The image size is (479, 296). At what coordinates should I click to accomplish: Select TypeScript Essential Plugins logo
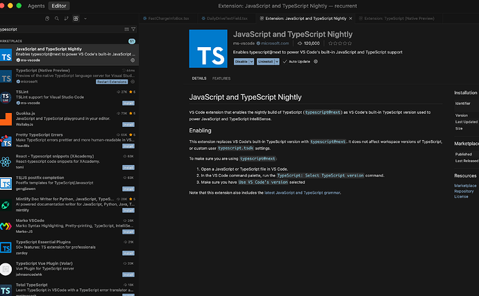tap(6, 247)
